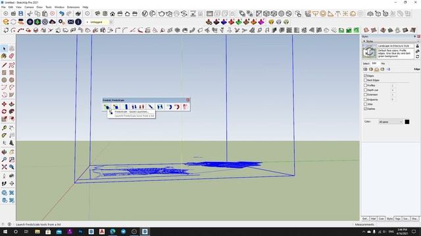Enable the Endpoints checkbox
Image resolution: width=421 pixels, height=236 pixels.
click(366, 99)
